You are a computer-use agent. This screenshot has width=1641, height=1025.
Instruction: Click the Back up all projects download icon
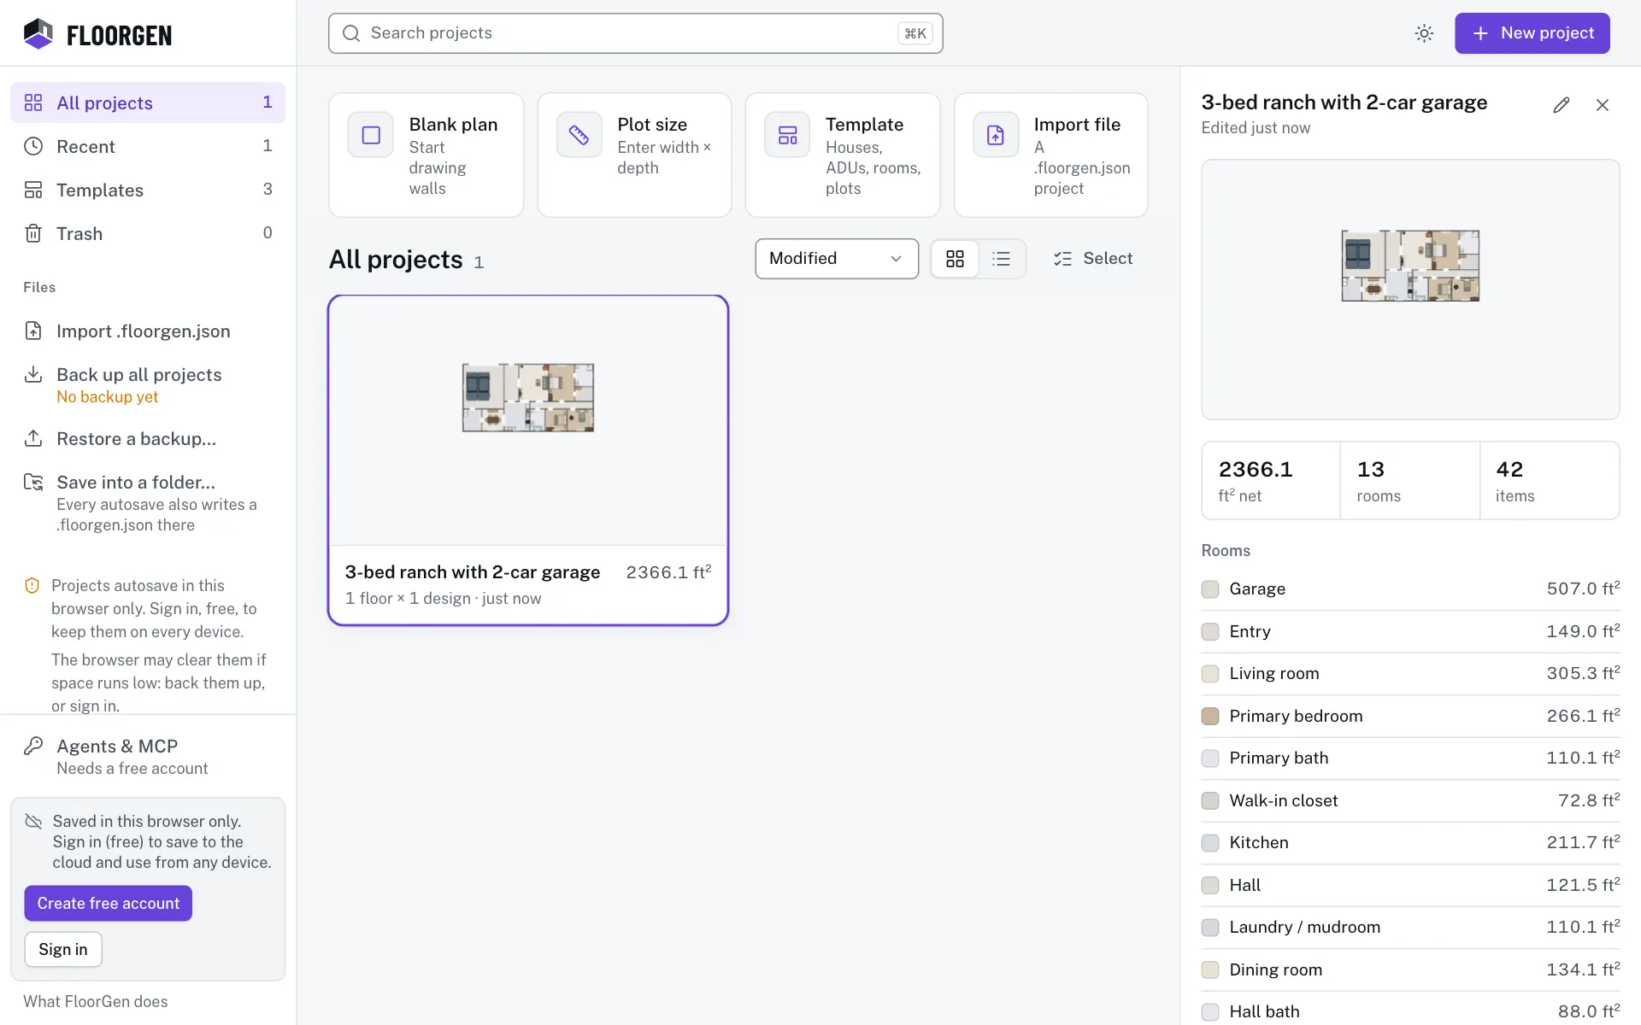[x=33, y=374]
